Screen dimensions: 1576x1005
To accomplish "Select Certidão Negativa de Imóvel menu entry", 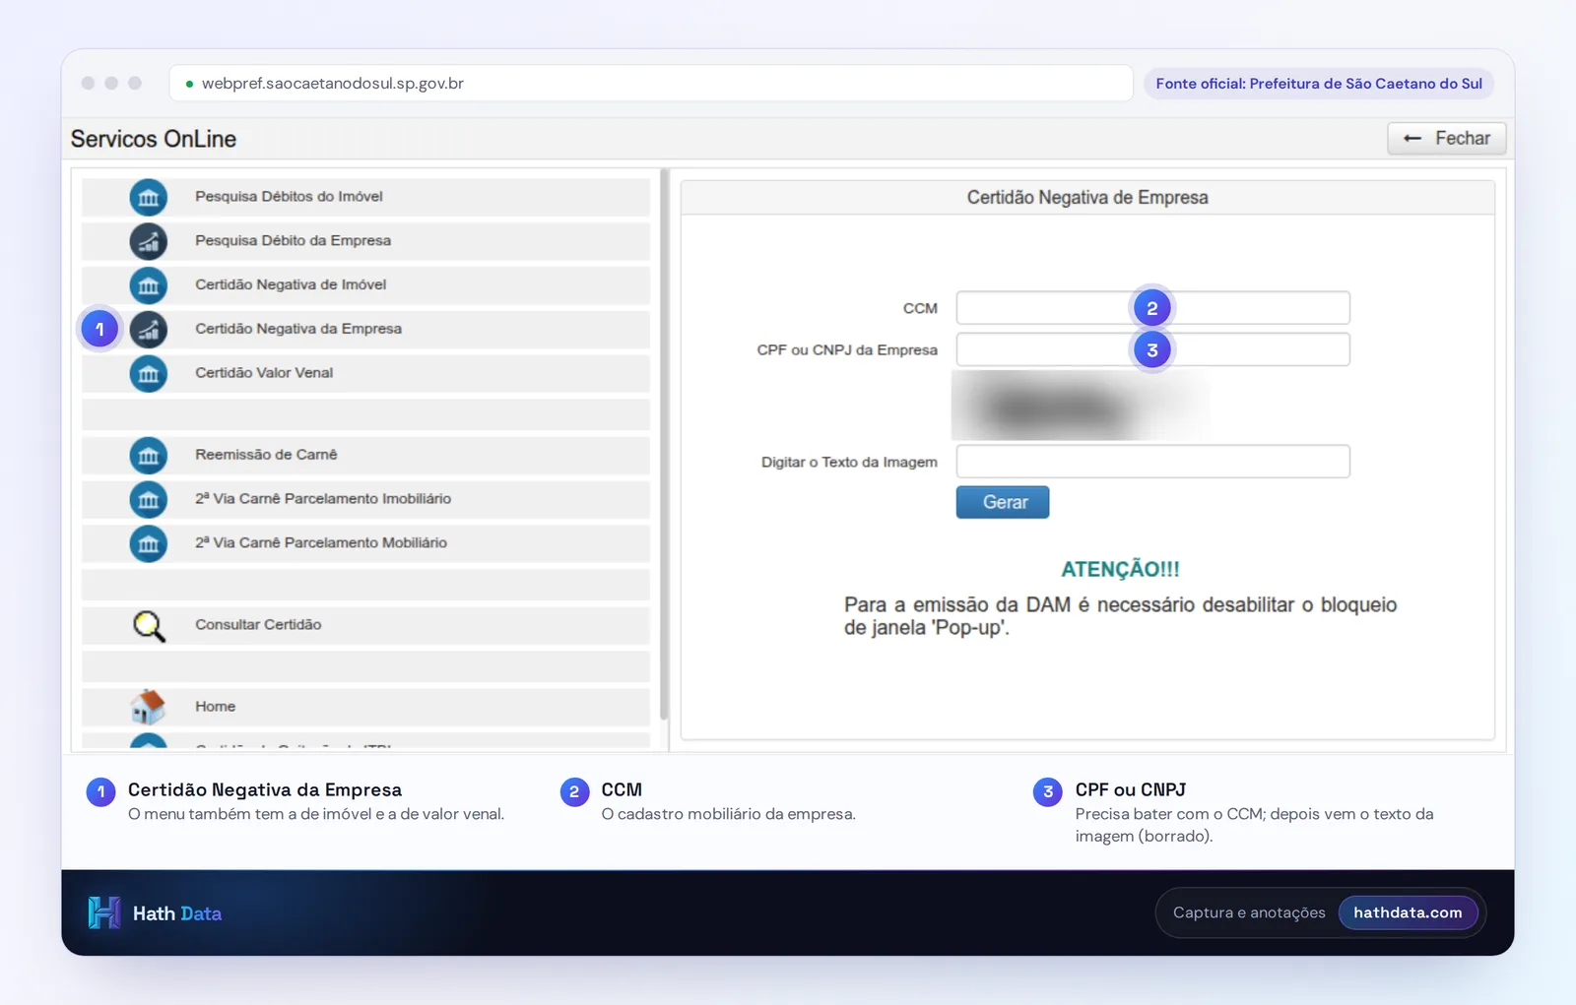I will coord(365,285).
